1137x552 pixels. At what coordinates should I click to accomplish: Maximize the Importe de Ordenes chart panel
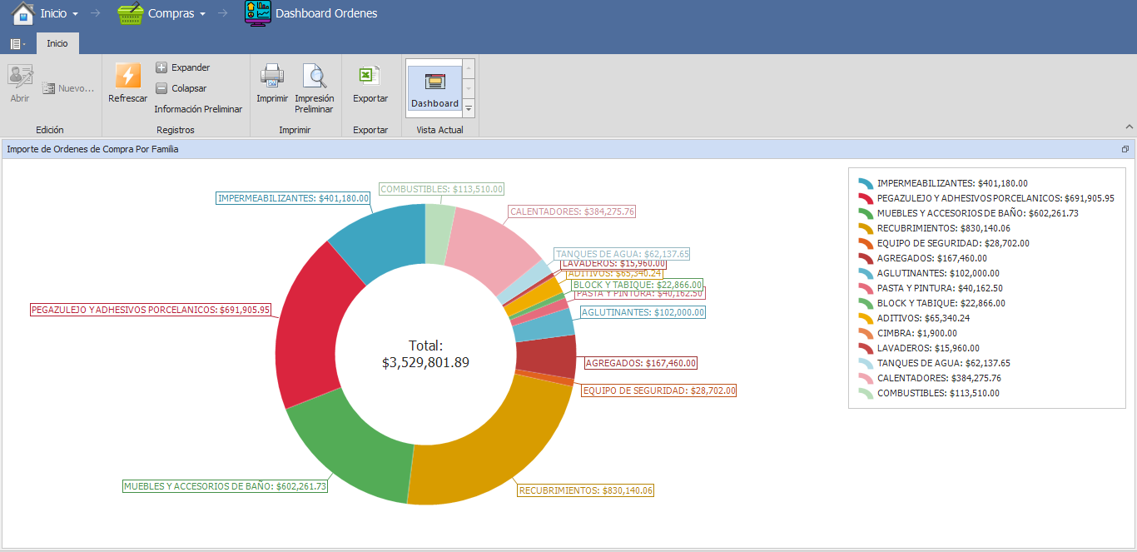click(x=1125, y=149)
